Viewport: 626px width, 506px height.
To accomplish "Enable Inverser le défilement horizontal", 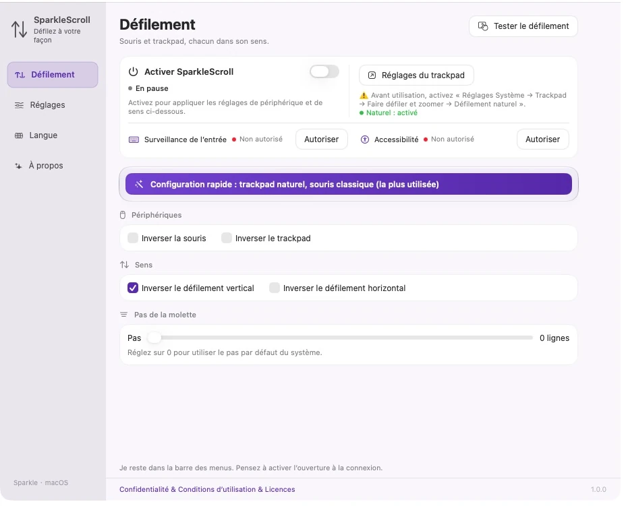I will pyautogui.click(x=275, y=288).
